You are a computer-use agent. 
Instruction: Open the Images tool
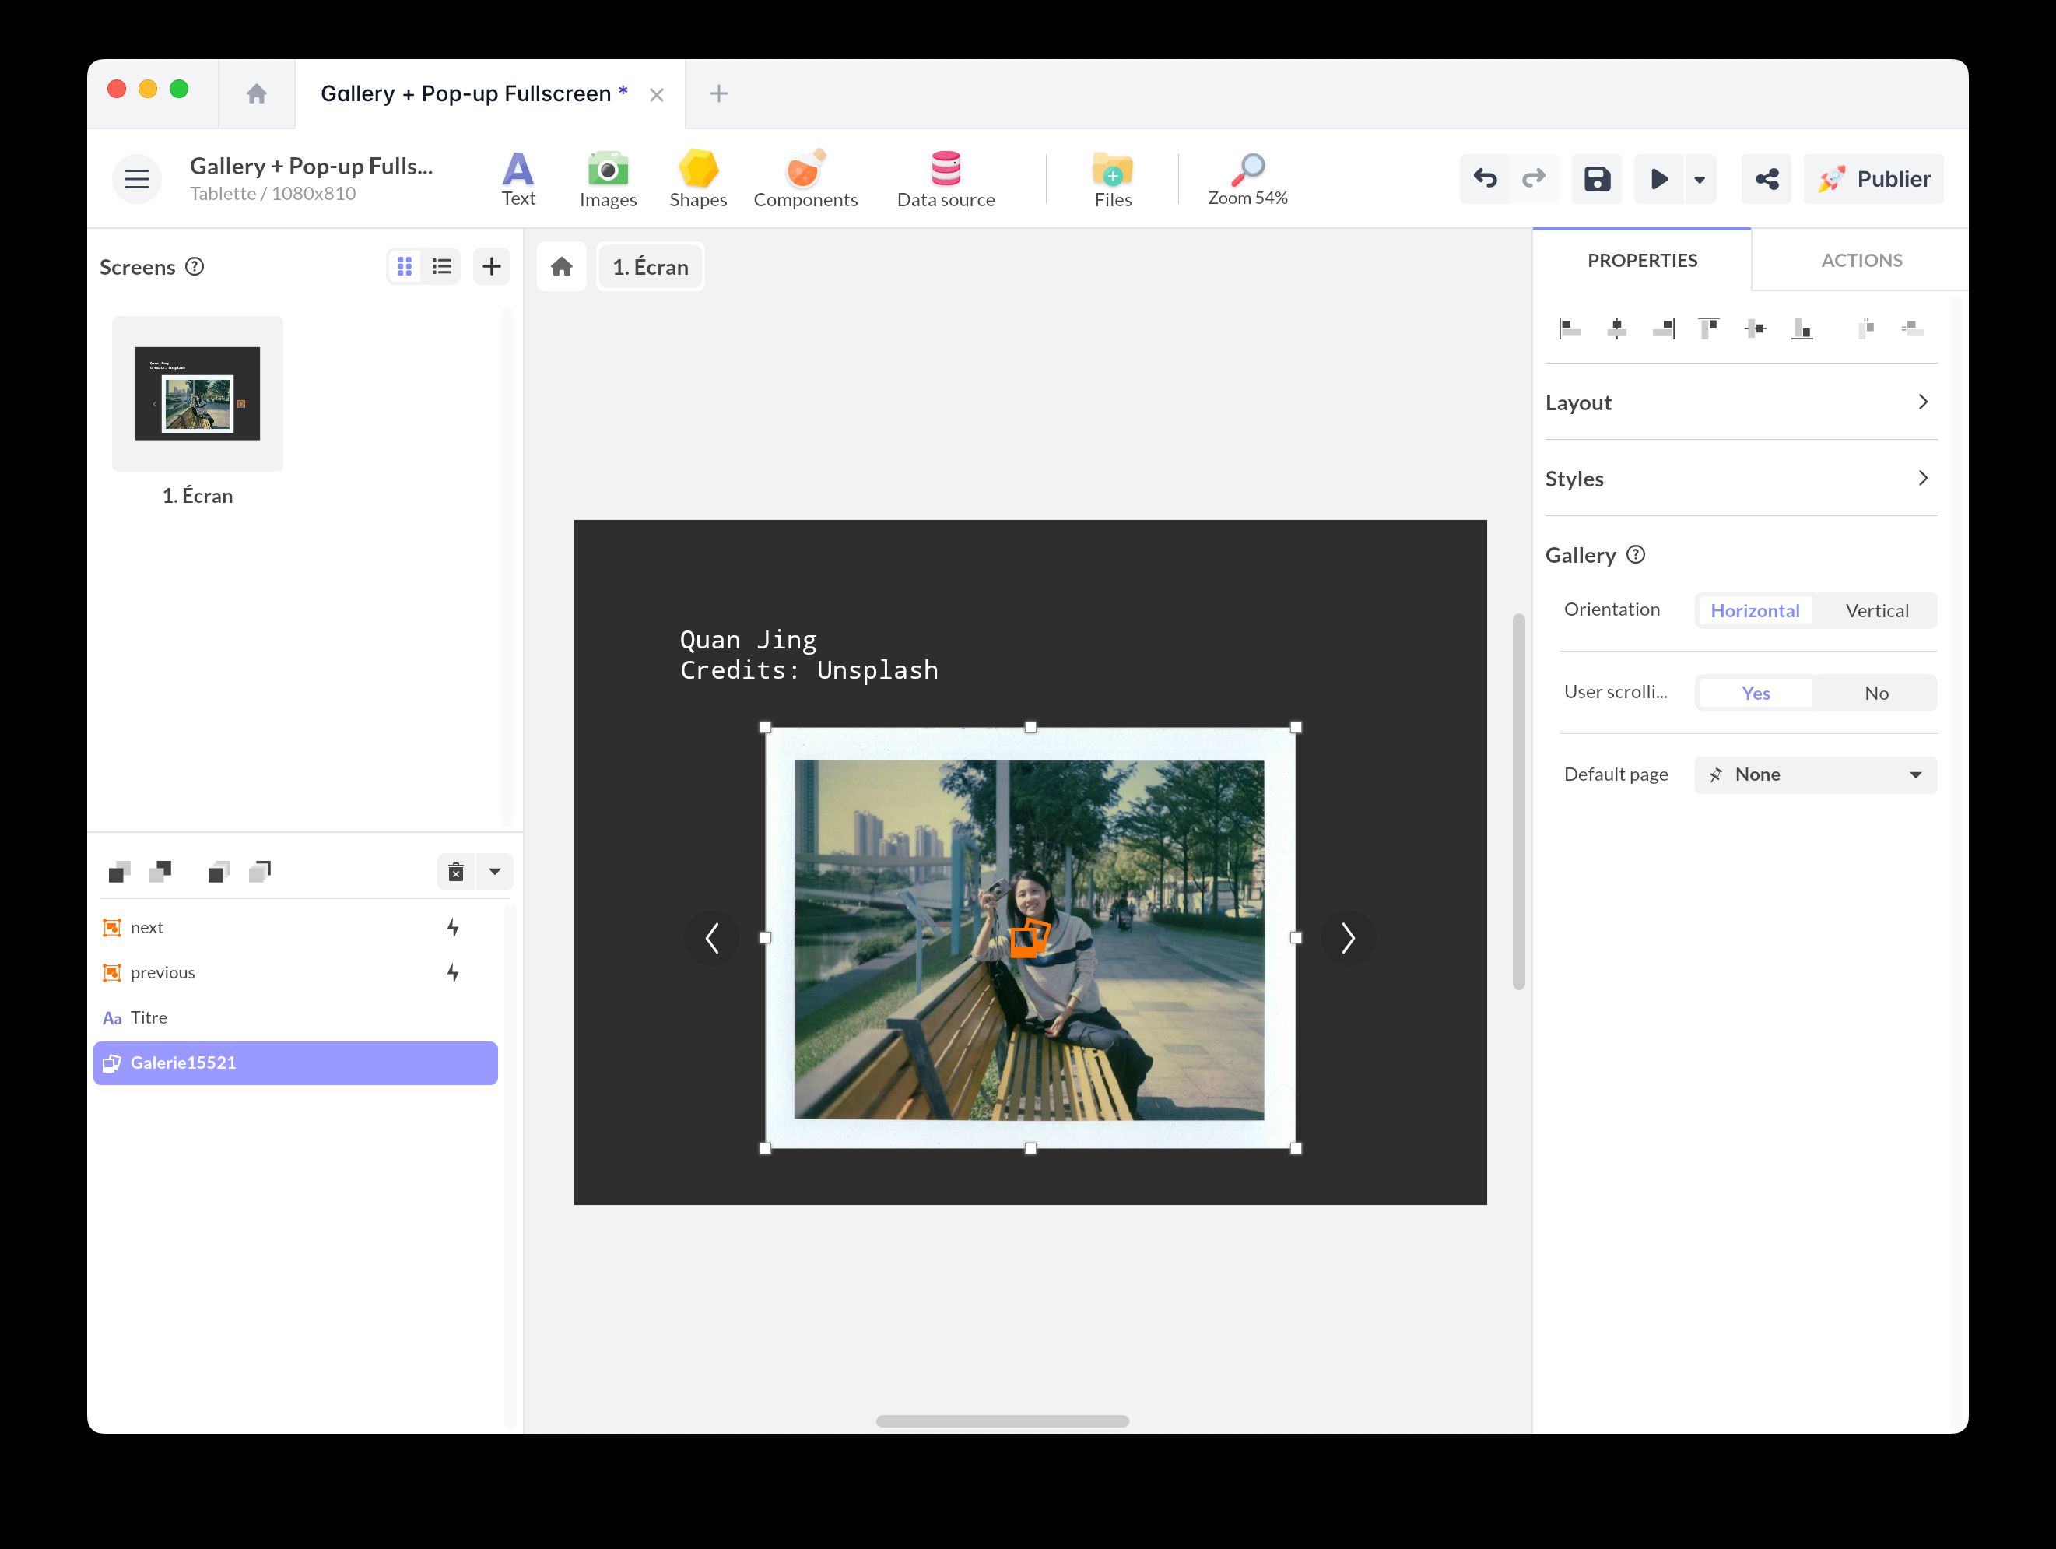pos(608,178)
